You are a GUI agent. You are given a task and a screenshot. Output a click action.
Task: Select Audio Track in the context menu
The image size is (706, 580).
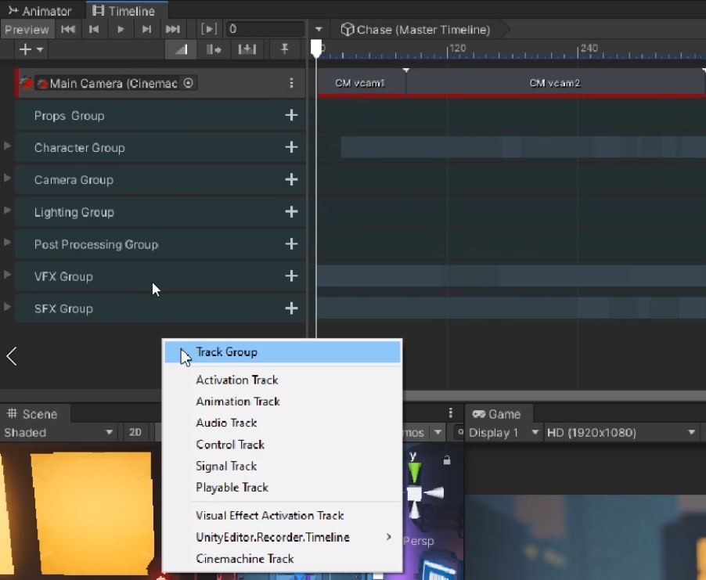226,423
